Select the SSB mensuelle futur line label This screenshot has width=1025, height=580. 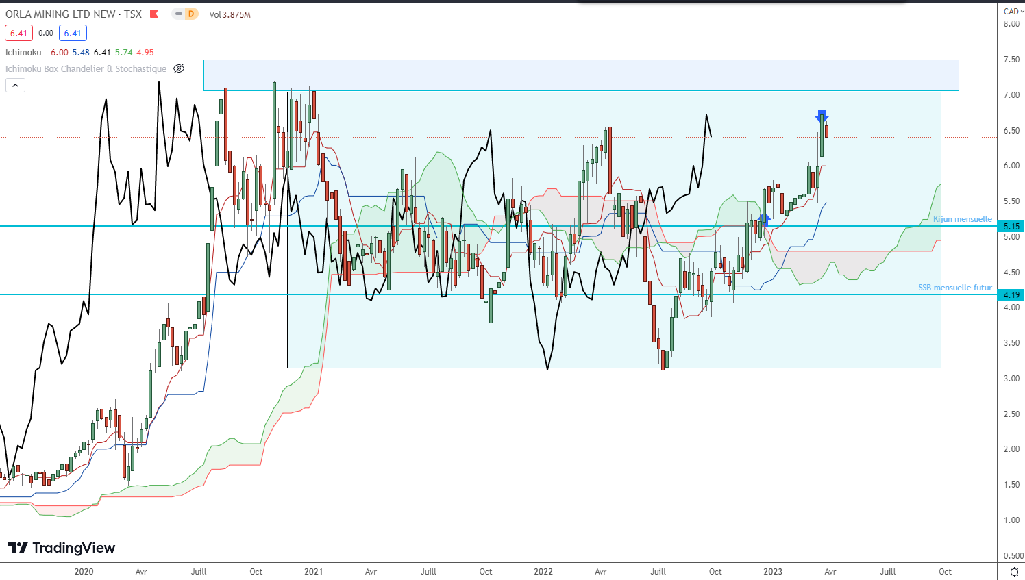(955, 288)
